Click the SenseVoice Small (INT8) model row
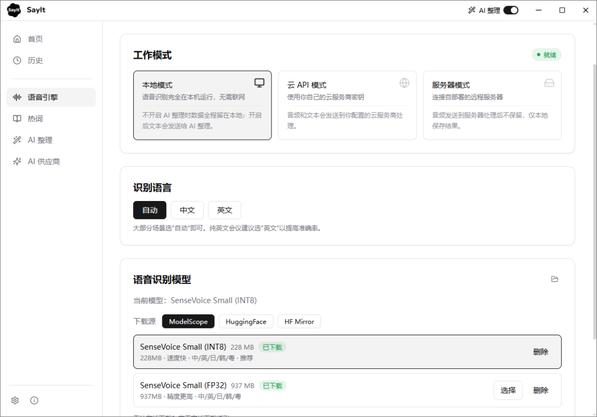Image resolution: width=597 pixels, height=417 pixels. point(347,352)
